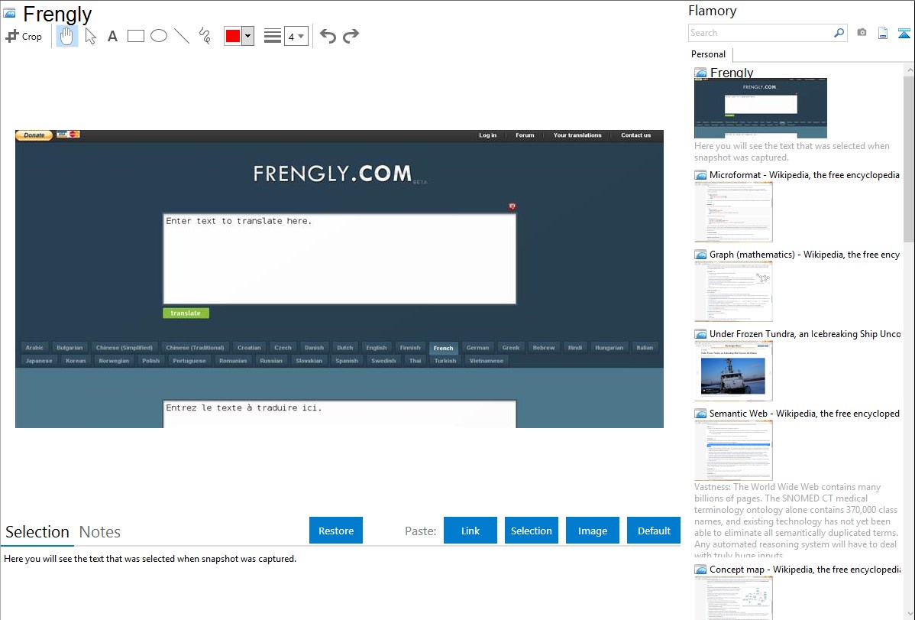Click the Under Frozen Tundra title text

coord(805,334)
